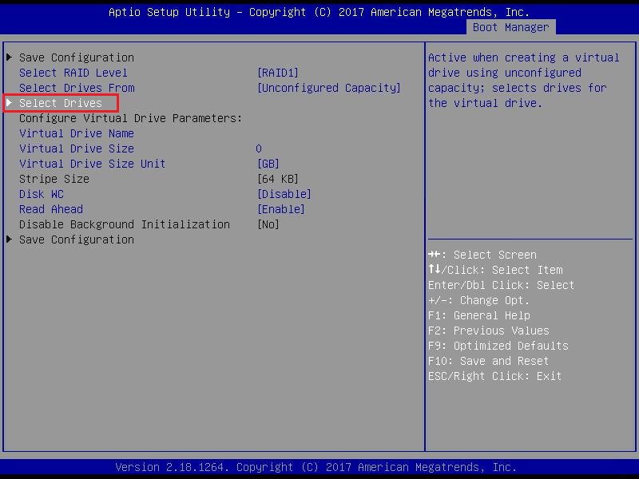This screenshot has height=479, width=639.
Task: Click the arrow icon beside Select Drives
Action: click(10, 103)
